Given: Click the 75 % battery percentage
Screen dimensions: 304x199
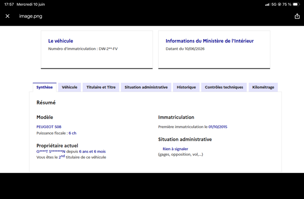Looking at the screenshot, I should coord(287,4).
